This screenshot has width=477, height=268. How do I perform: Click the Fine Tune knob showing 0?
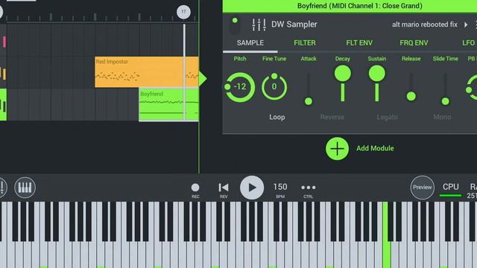tap(274, 87)
